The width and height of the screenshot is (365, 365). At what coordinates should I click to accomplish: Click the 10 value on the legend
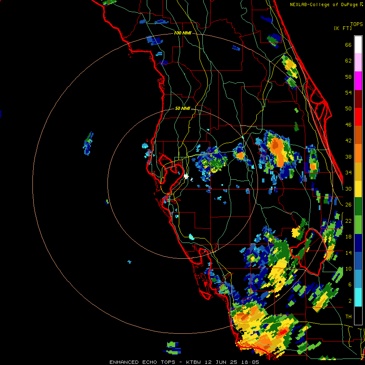(348, 268)
